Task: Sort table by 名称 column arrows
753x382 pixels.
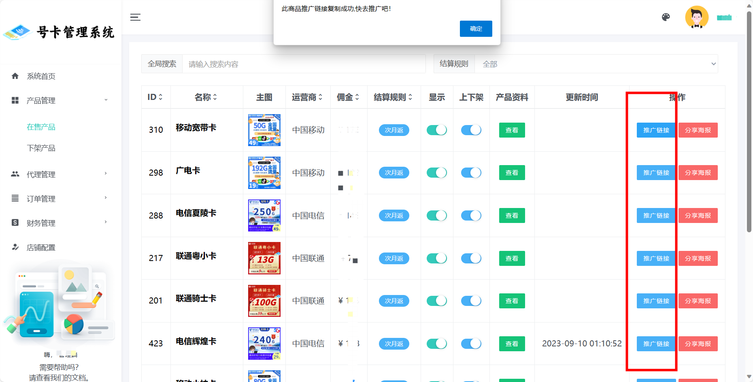Action: tap(215, 97)
